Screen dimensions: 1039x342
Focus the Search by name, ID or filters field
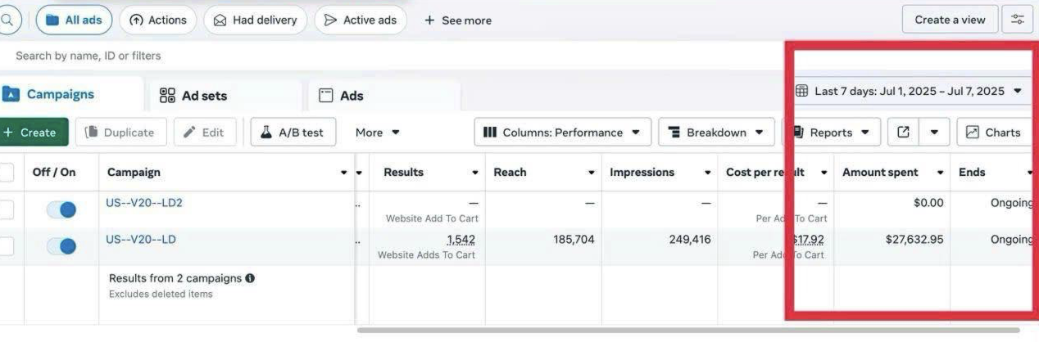(393, 56)
